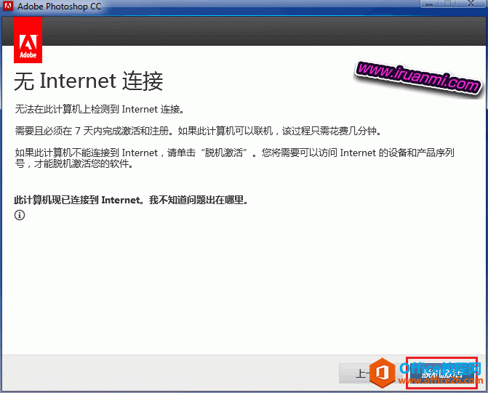Minimize the Adobe Photoshop CC window
Image resolution: width=488 pixels, height=393 pixels.
tap(430, 4)
